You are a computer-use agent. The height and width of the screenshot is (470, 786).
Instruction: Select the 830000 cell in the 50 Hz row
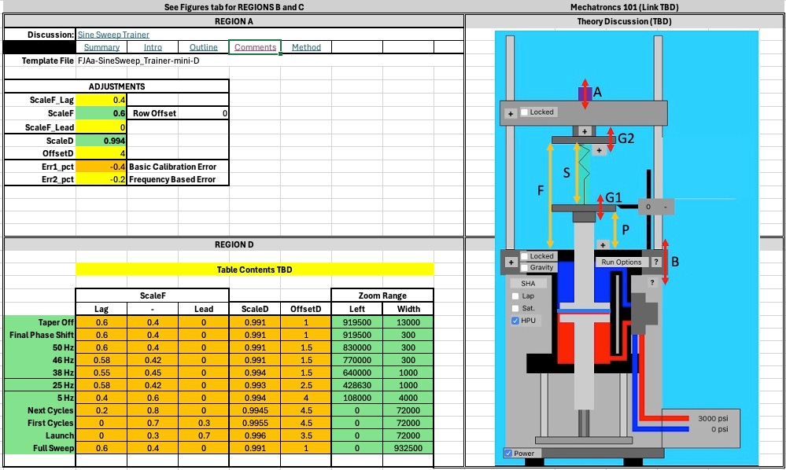click(357, 347)
